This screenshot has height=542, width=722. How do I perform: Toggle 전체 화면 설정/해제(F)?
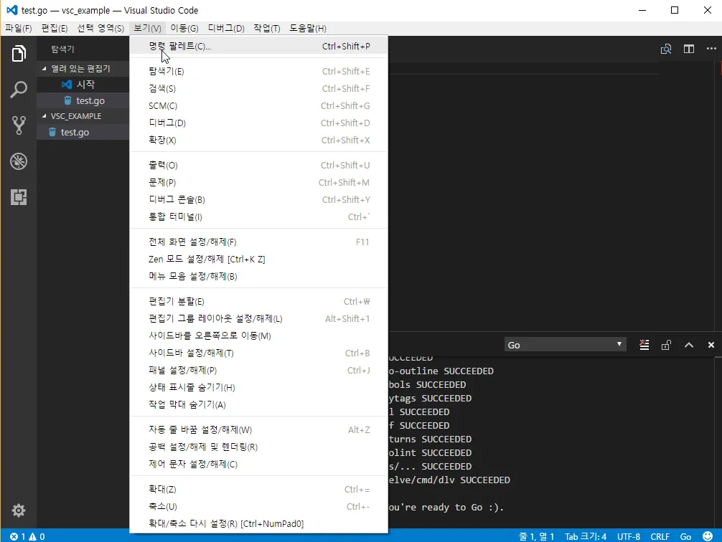(x=259, y=242)
